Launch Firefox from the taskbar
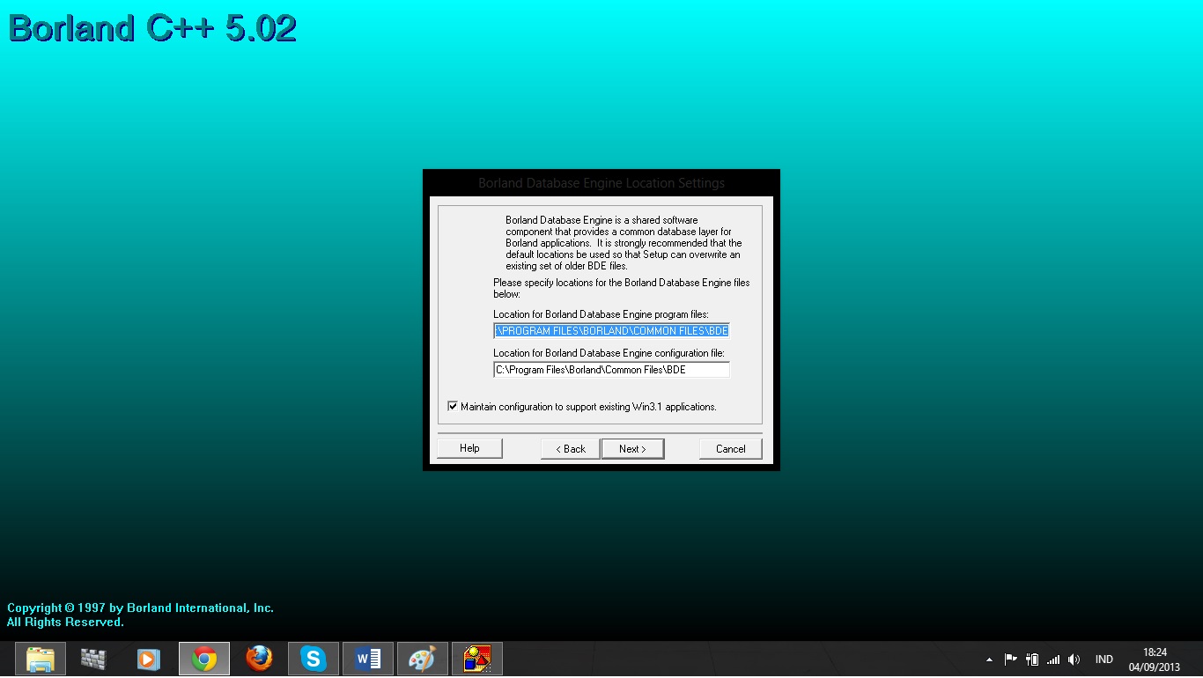Screen dimensions: 1203x678 pos(258,658)
